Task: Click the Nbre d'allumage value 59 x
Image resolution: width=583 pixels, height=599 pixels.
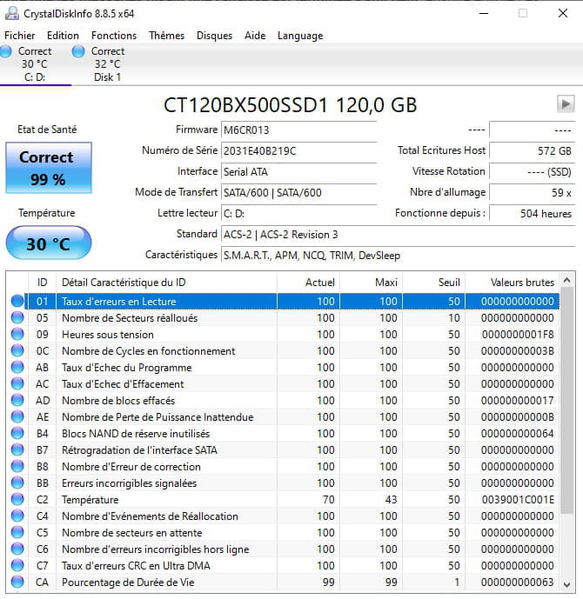Action: point(533,192)
